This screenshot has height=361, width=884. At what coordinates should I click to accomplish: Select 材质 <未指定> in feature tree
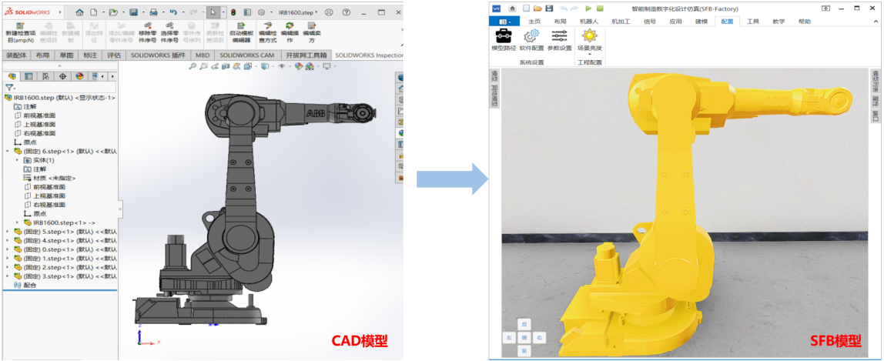click(49, 178)
